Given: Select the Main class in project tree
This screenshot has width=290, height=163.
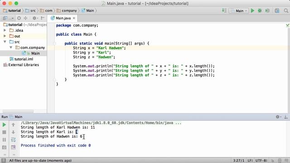Looking at the screenshot, I should pyautogui.click(x=31, y=53).
